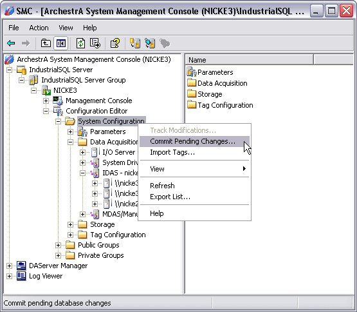Open the Action menu in menu bar
357x312 pixels.
(x=39, y=28)
